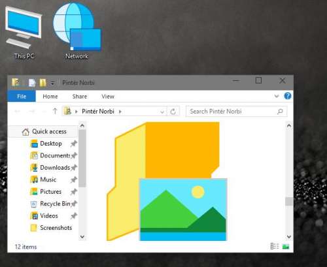Open Videos in Quick access
Viewport: 327px width, 267px height.
[44, 215]
